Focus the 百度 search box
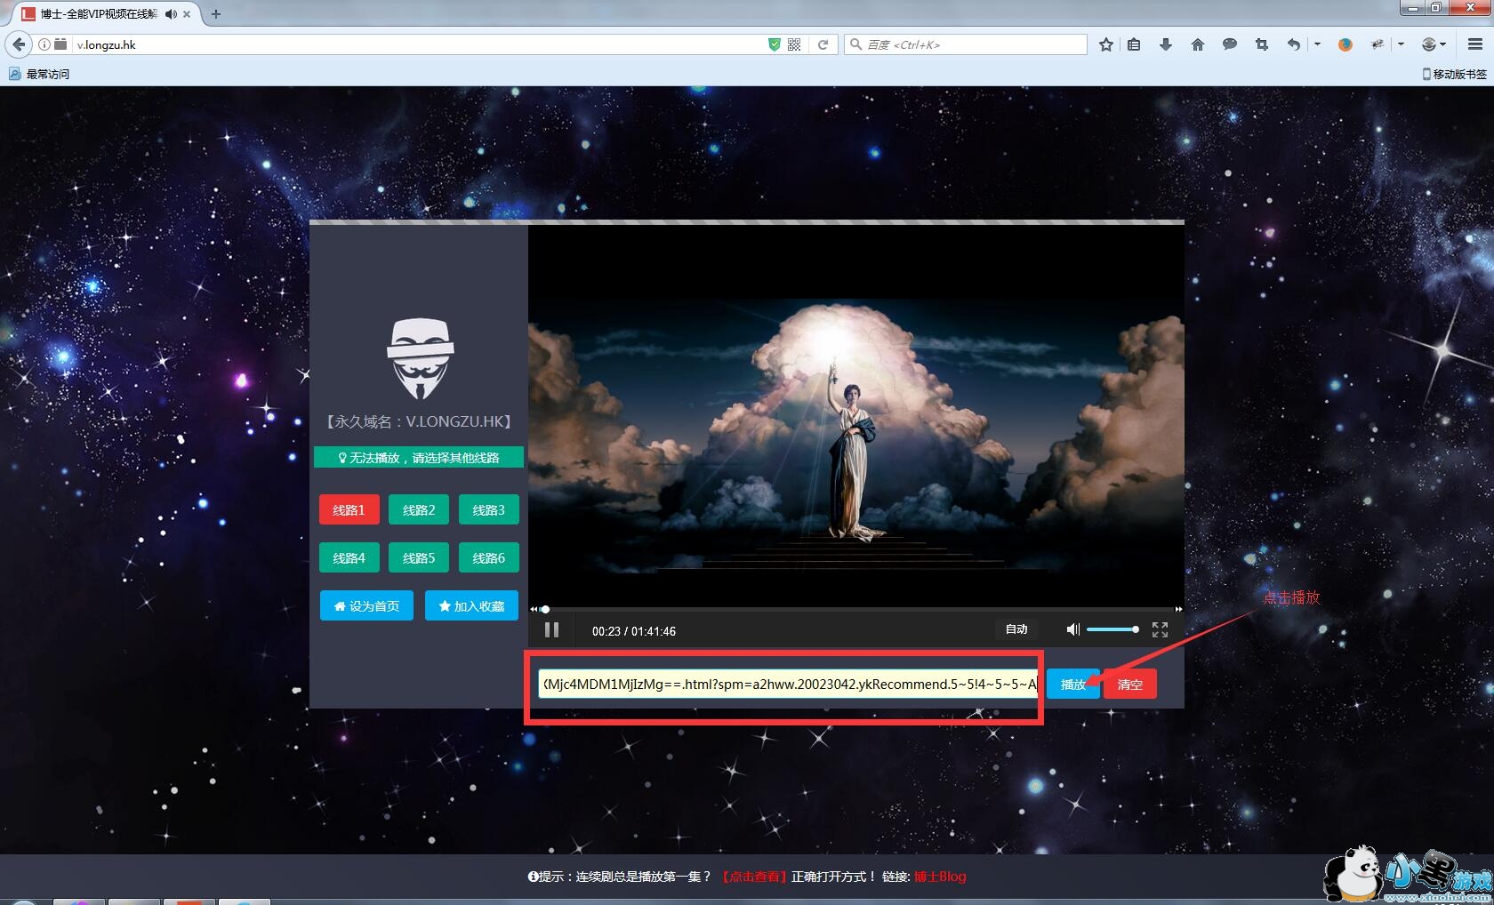Image resolution: width=1494 pixels, height=905 pixels. (965, 44)
